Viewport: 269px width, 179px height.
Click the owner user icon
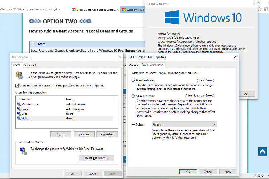pyautogui.click(x=19, y=109)
